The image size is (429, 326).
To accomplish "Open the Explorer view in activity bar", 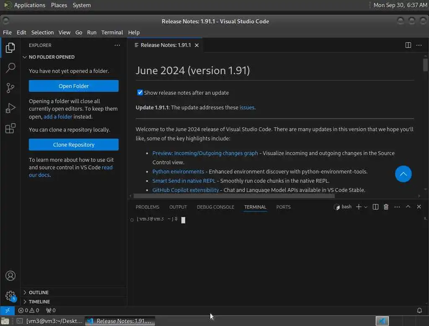I will (x=10, y=48).
